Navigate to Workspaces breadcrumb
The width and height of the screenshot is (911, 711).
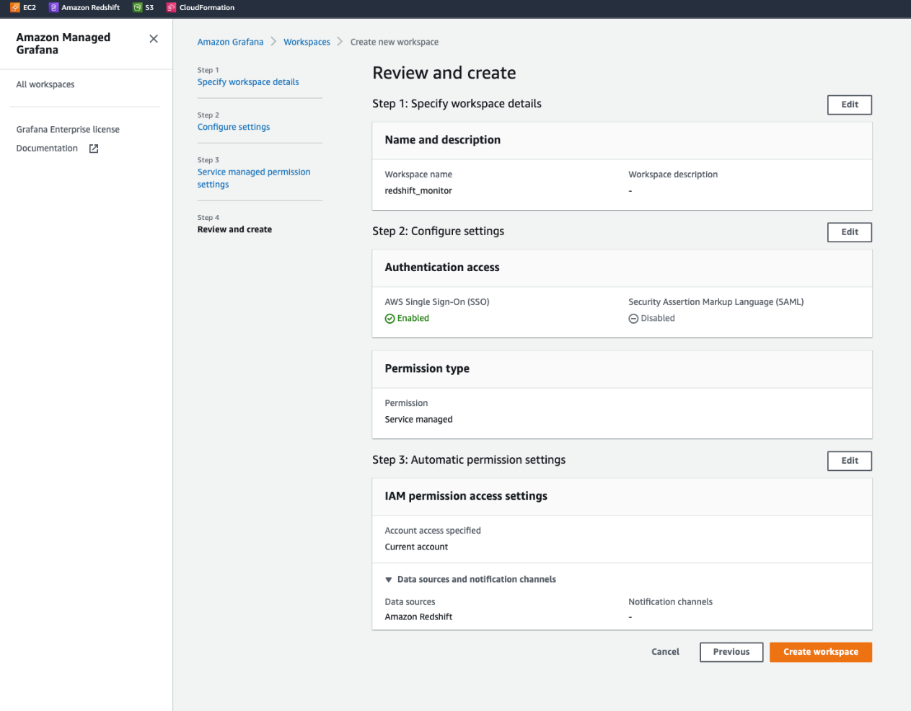(307, 42)
